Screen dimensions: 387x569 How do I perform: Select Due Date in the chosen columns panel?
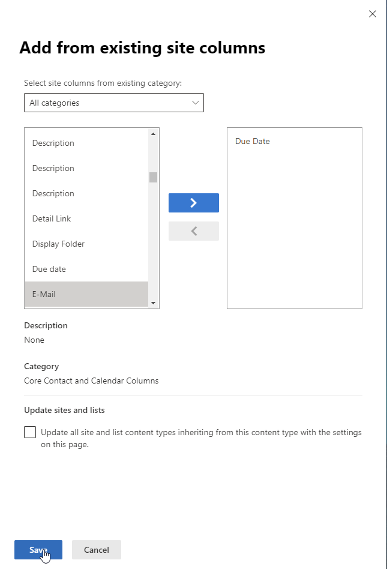pos(252,141)
